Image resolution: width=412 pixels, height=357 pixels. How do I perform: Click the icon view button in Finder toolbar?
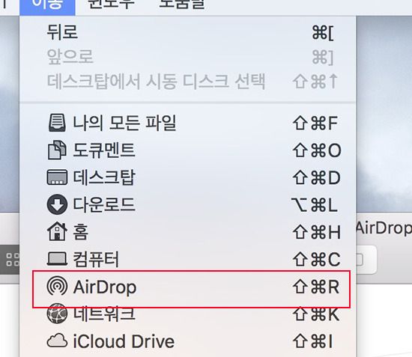tap(12, 260)
